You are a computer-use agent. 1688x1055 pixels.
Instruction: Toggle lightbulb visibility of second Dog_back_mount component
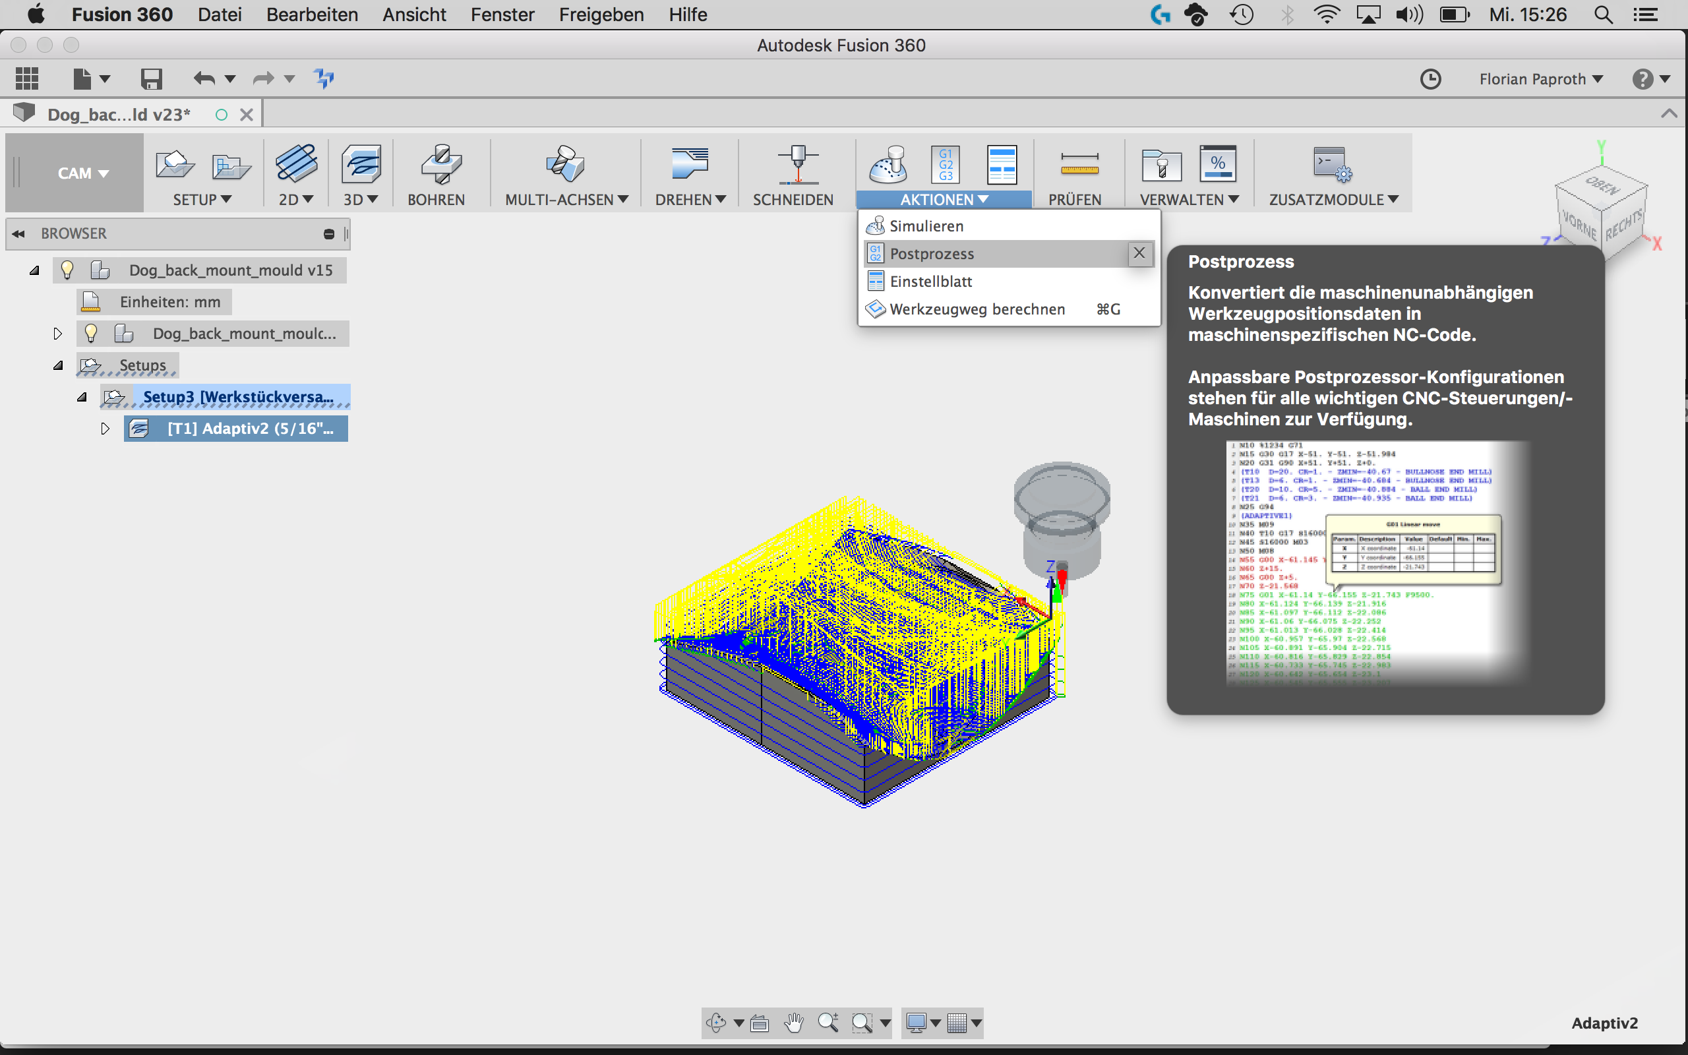tap(92, 334)
